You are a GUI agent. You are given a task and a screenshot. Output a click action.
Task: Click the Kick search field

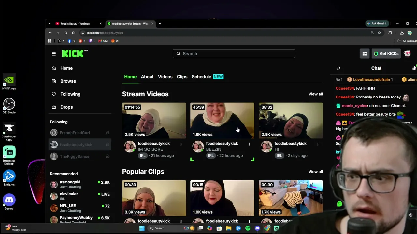coord(234,54)
